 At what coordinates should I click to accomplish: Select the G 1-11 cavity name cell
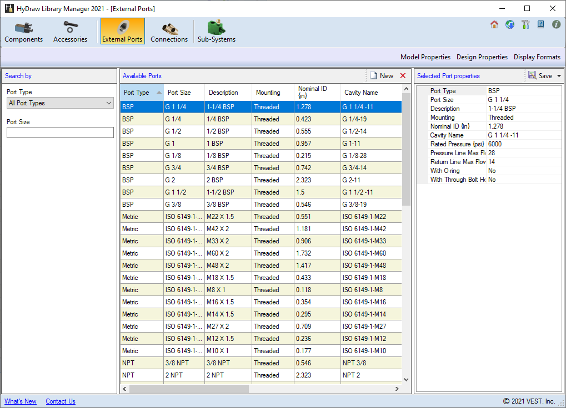[370, 144]
